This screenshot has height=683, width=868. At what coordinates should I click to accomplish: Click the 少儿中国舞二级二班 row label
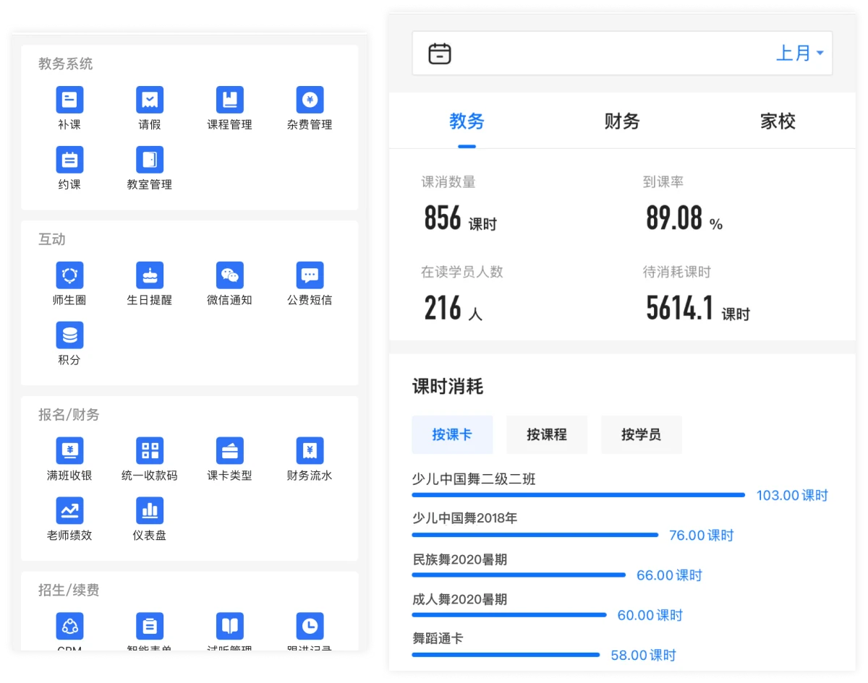[474, 479]
